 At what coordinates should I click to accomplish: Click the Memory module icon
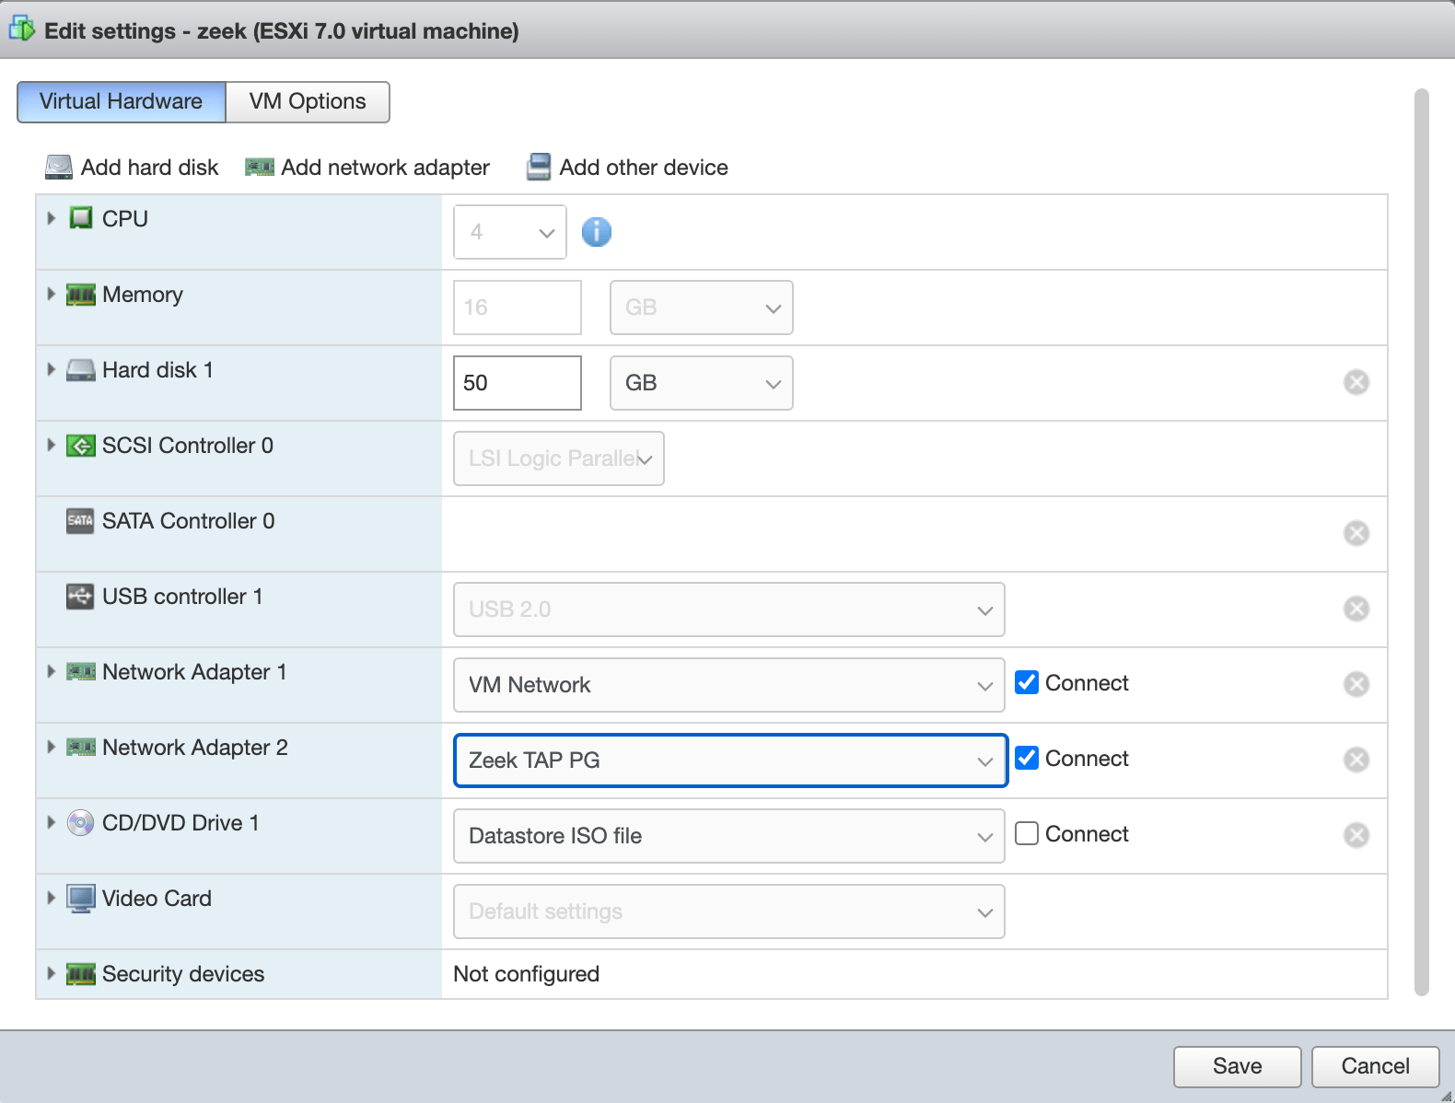(81, 295)
